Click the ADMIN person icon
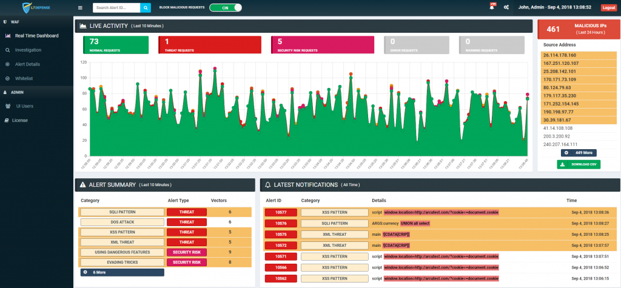Viewport: 621px width, 288px height. click(x=5, y=92)
